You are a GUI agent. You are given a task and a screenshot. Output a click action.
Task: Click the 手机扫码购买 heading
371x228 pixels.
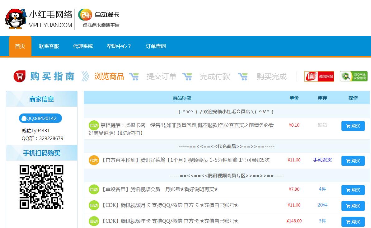click(x=42, y=153)
